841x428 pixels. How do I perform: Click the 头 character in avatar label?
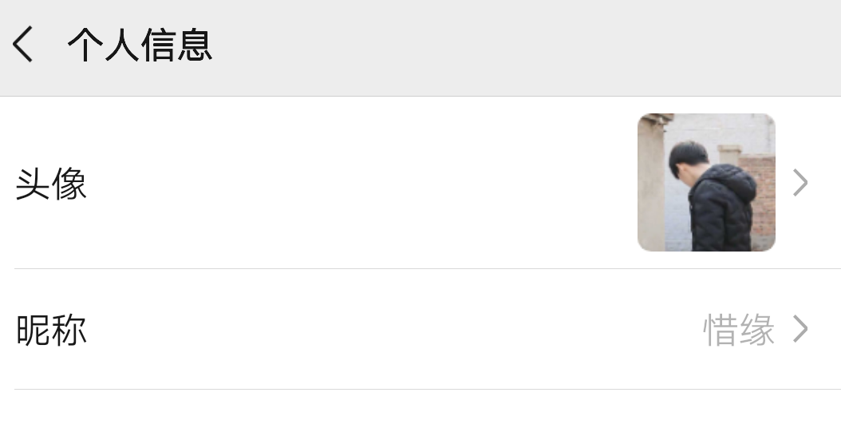(33, 184)
